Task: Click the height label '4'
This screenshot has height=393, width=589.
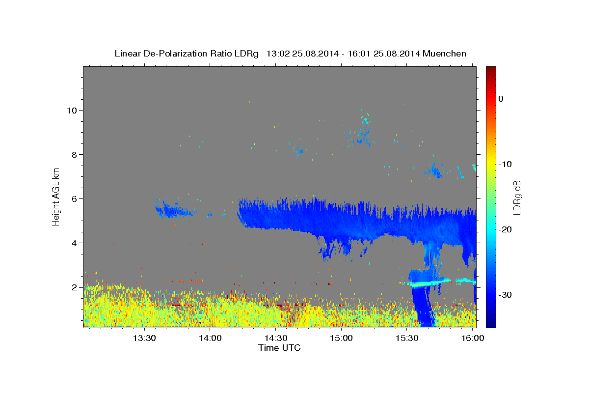Action: (x=75, y=243)
